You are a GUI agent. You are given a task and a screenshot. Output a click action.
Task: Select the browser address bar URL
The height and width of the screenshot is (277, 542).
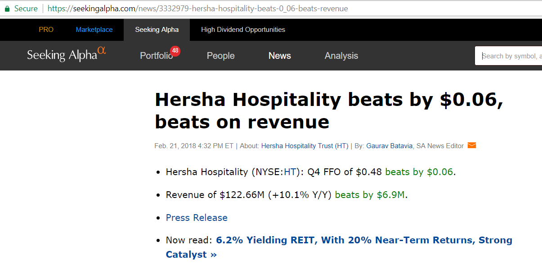pyautogui.click(x=197, y=9)
